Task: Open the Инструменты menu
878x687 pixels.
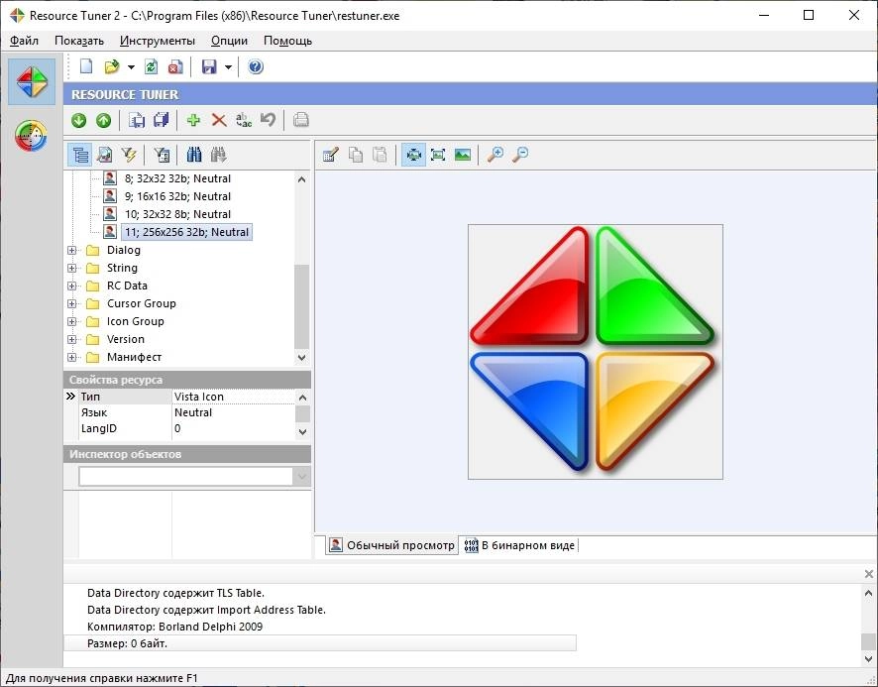Action: (x=158, y=41)
